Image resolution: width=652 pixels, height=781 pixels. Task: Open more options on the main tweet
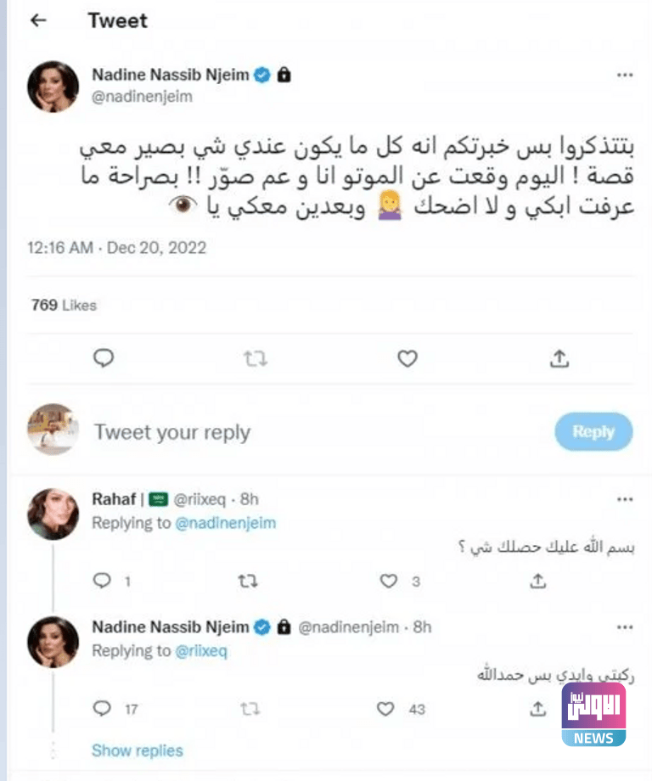click(x=625, y=76)
